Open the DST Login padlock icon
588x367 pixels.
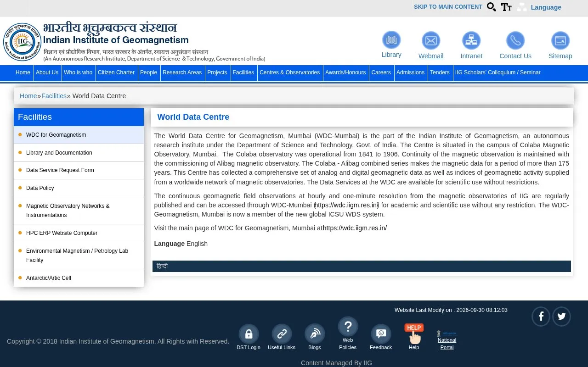pyautogui.click(x=249, y=334)
